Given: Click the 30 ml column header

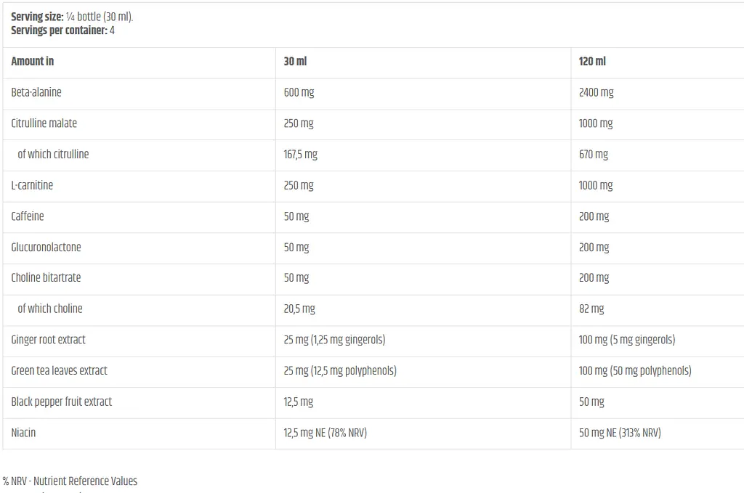Looking at the screenshot, I should (295, 61).
